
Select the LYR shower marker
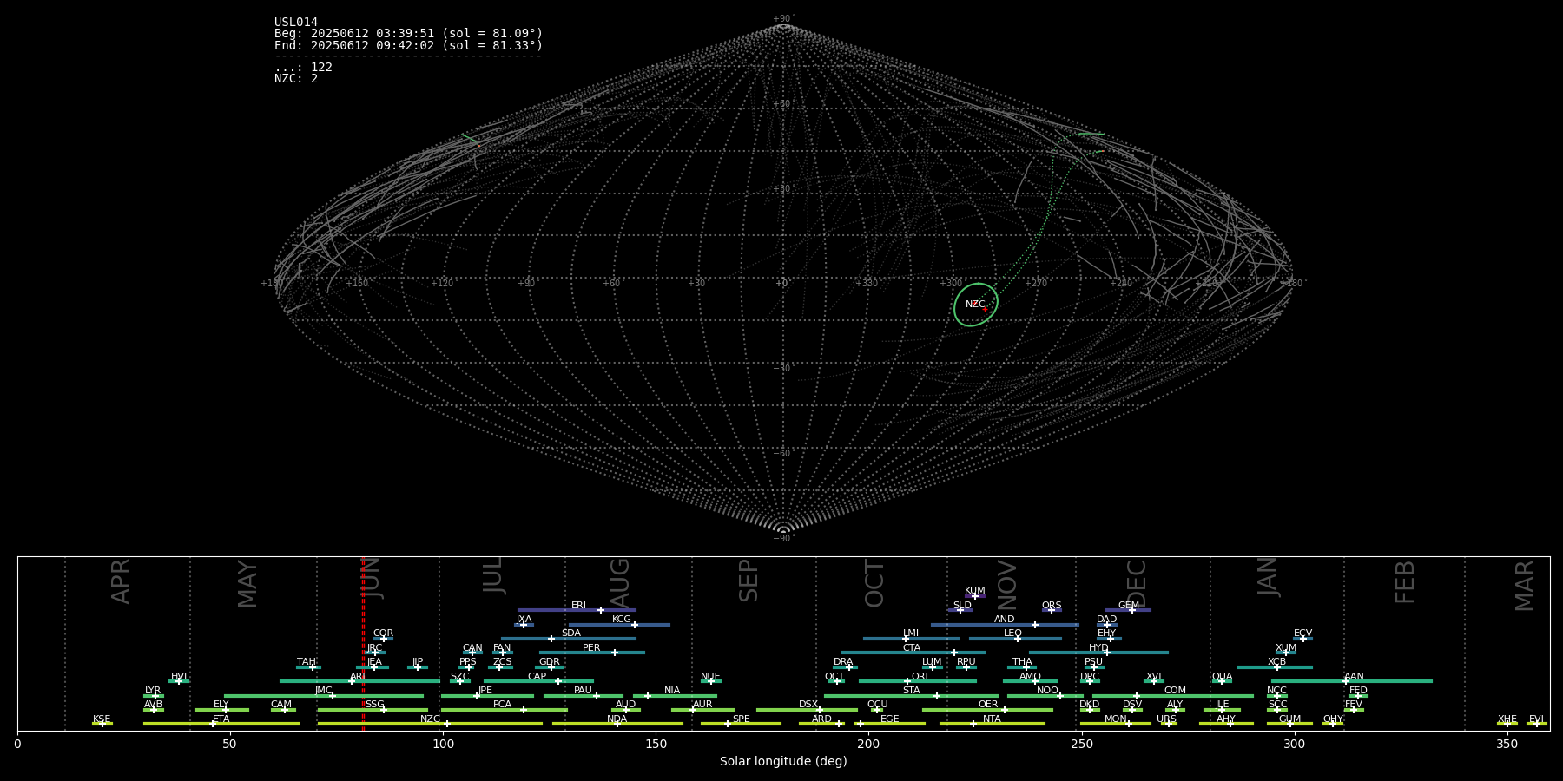click(x=155, y=696)
